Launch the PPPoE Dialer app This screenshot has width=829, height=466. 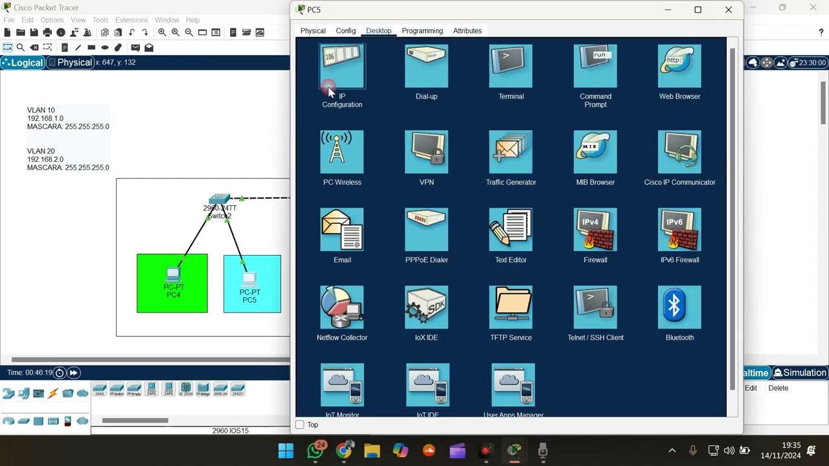426,230
